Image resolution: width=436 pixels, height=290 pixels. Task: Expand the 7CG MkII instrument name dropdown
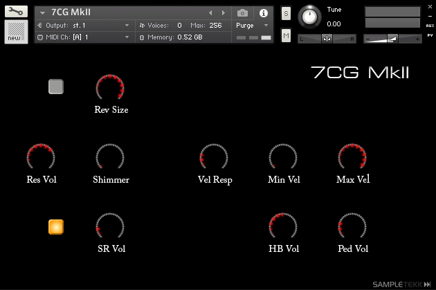click(x=42, y=12)
